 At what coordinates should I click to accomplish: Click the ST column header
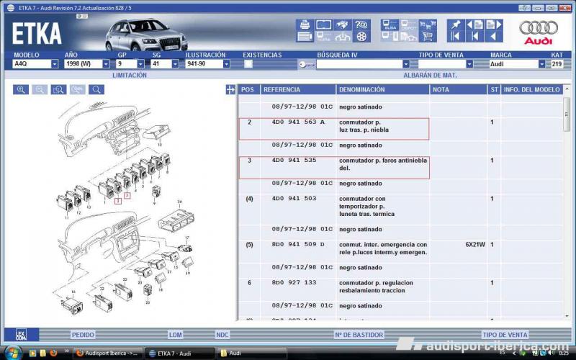click(494, 89)
